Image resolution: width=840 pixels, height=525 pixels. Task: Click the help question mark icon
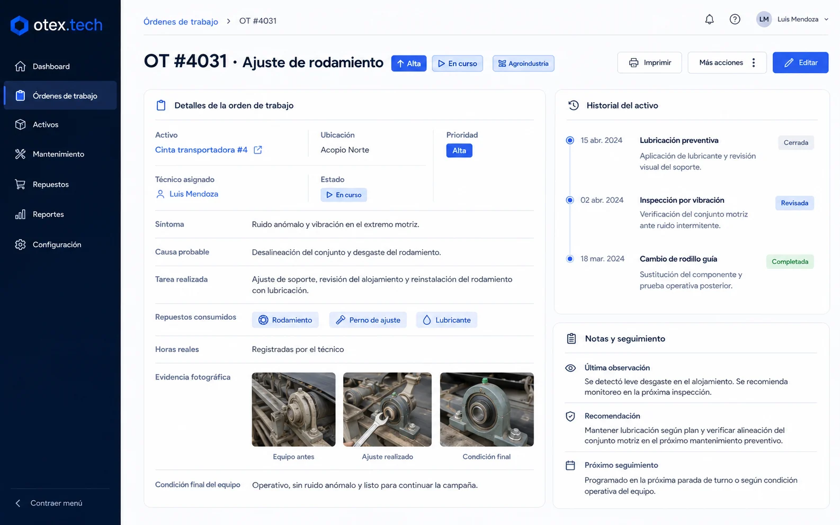tap(735, 20)
